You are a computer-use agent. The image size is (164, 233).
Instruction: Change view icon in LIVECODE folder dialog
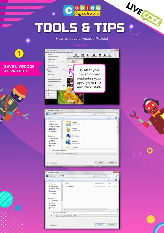pyautogui.click(x=109, y=180)
